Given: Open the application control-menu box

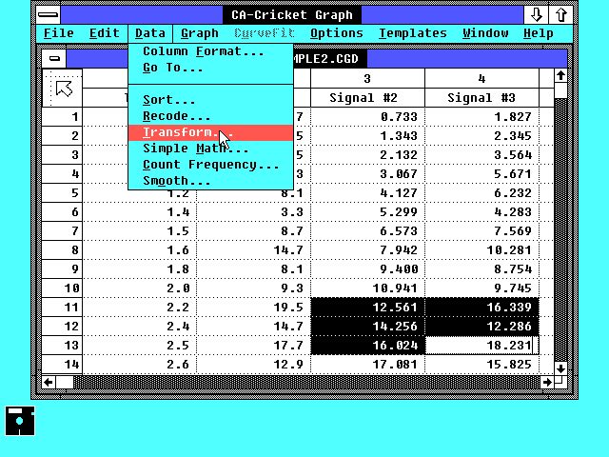Looking at the screenshot, I should tap(49, 15).
